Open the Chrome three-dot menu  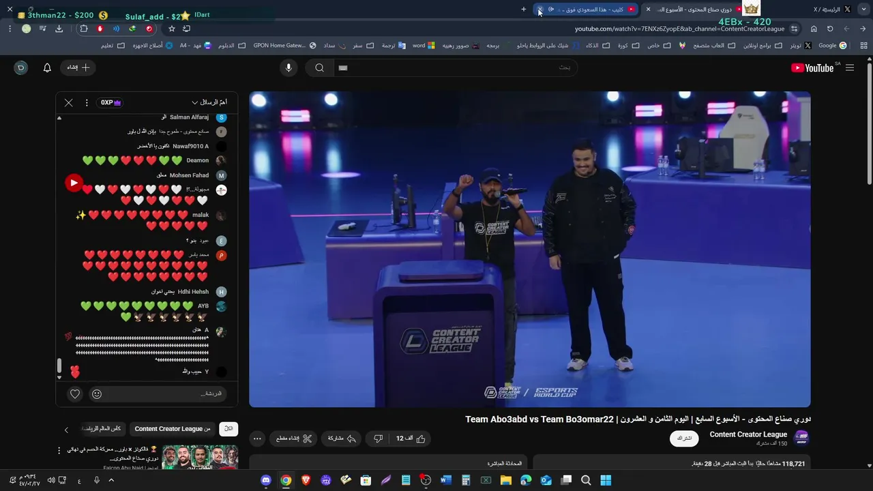pyautogui.click(x=10, y=29)
